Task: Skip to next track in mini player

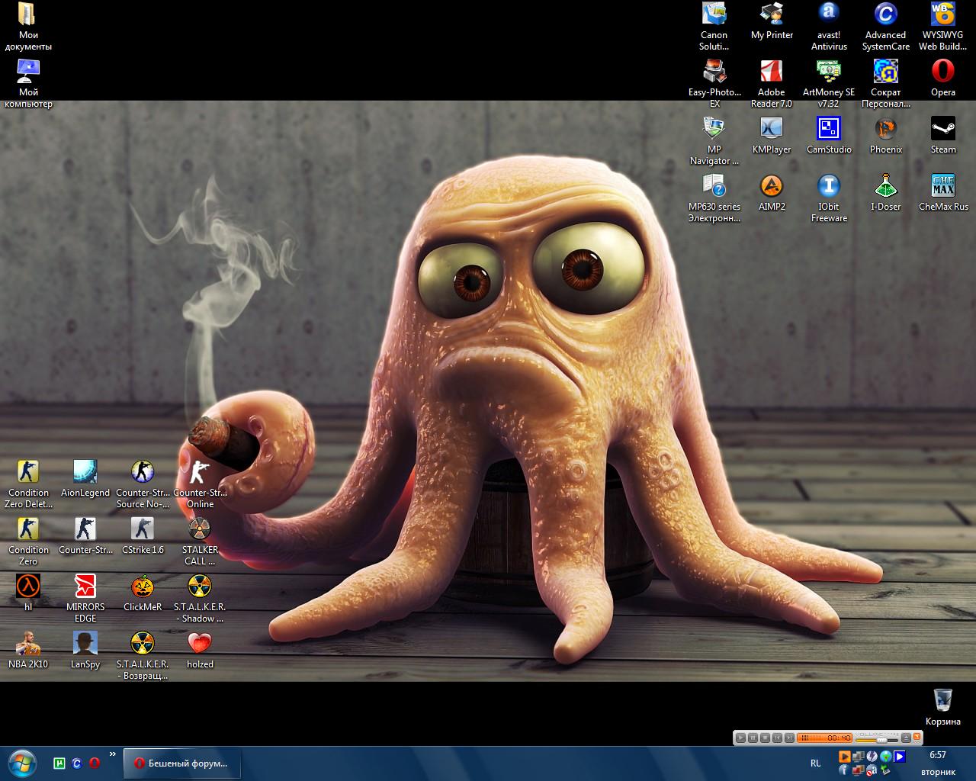Action: pos(789,738)
